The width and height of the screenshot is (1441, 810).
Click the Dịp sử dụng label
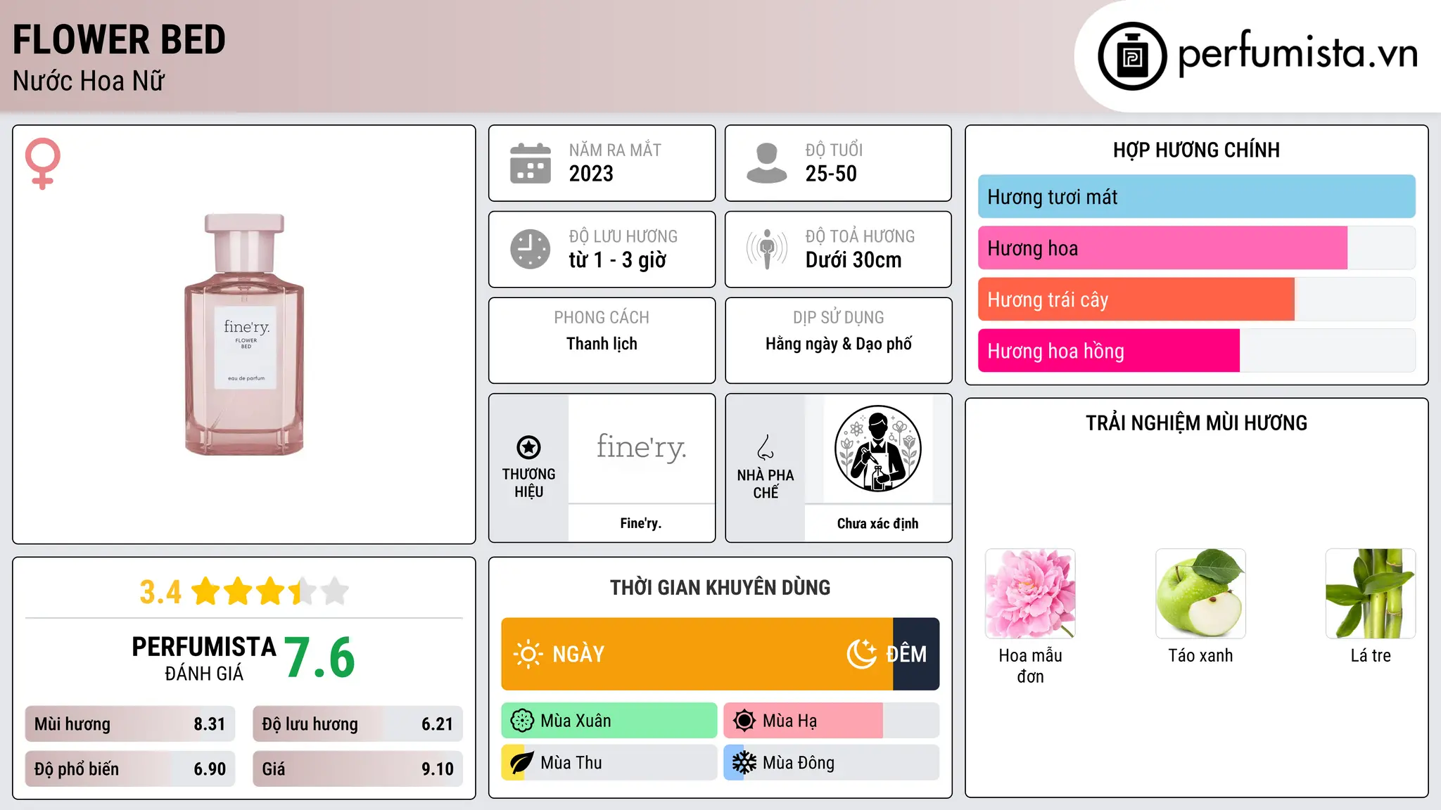coord(839,318)
